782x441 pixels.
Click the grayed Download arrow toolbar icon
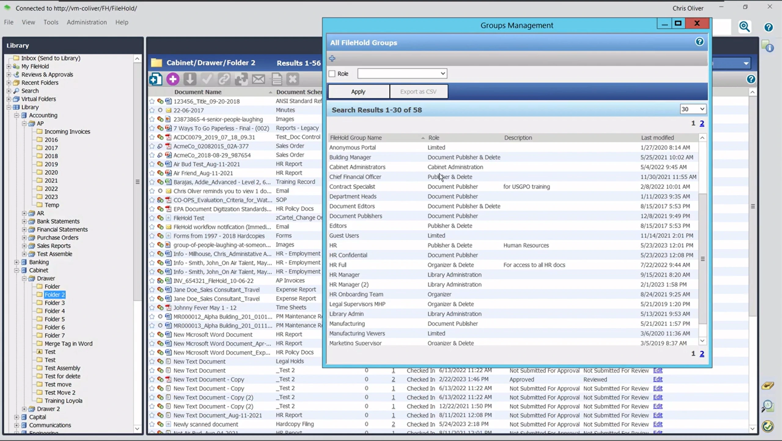coord(190,79)
